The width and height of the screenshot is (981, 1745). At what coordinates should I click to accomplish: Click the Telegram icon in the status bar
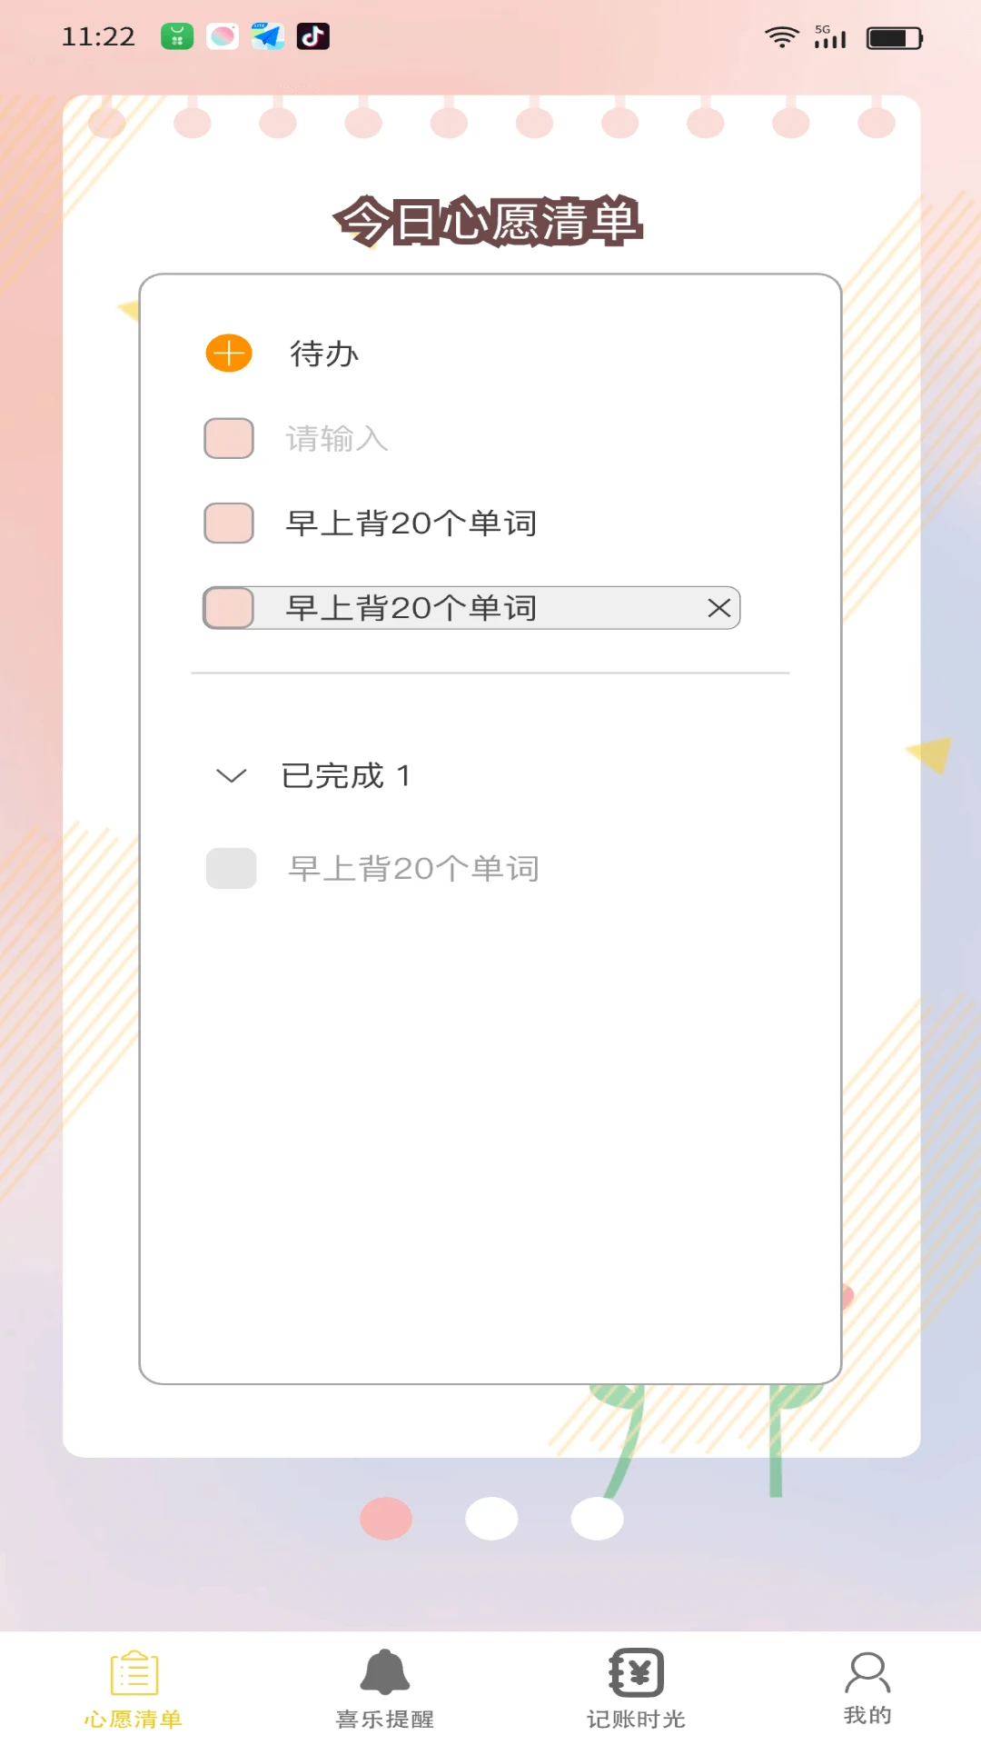click(x=266, y=37)
